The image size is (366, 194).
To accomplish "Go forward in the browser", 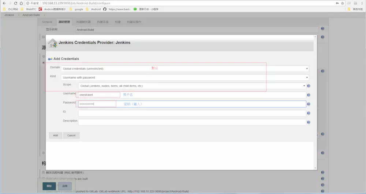I will 10,3.
